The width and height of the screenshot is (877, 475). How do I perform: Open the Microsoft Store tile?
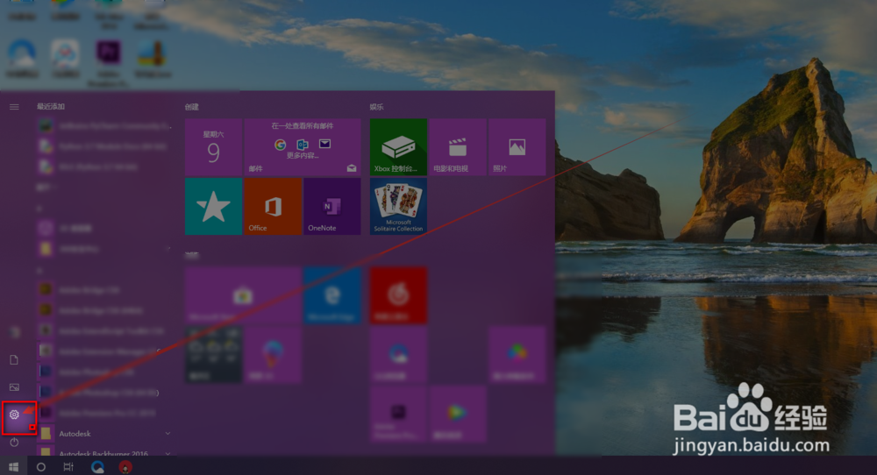point(243,295)
